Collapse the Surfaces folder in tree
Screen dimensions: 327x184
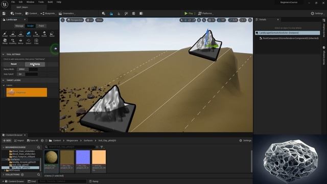pos(6,159)
